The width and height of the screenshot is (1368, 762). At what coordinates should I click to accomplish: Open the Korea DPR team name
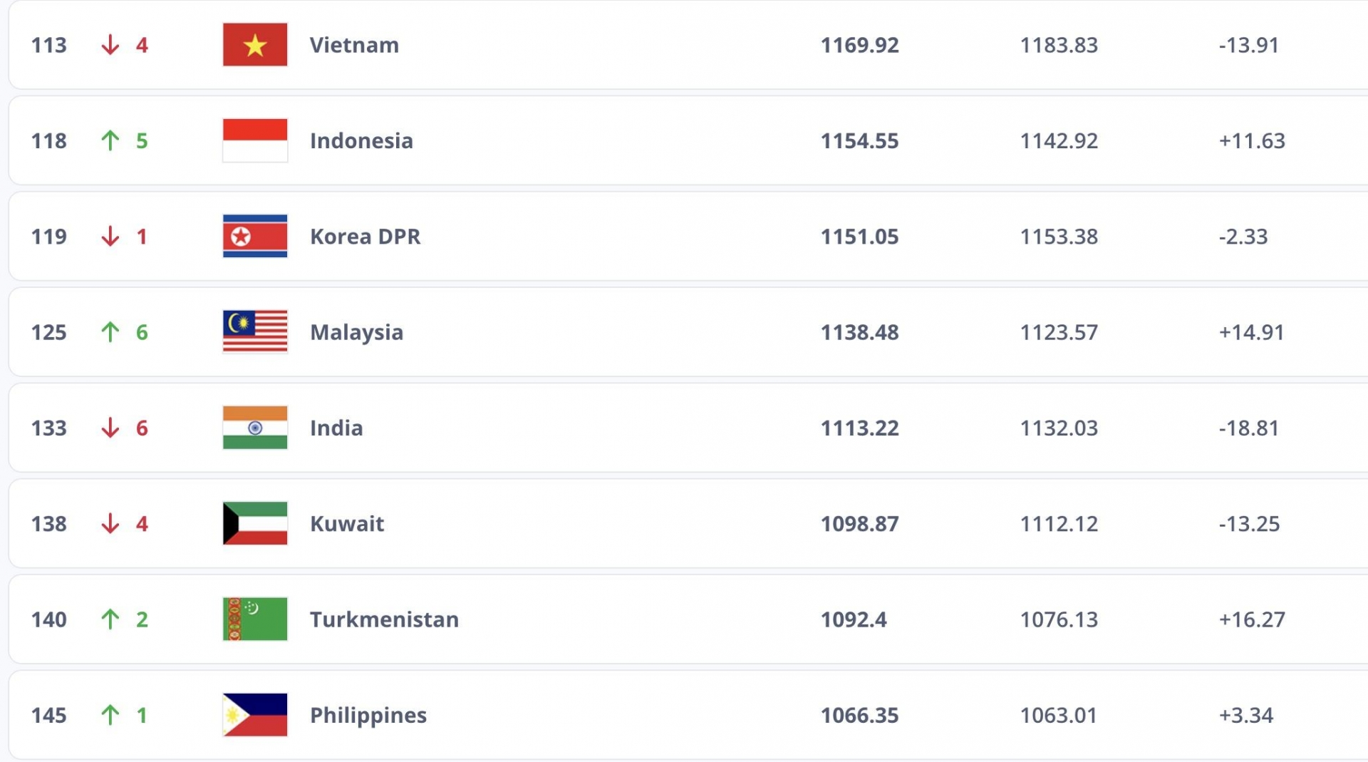(x=365, y=236)
